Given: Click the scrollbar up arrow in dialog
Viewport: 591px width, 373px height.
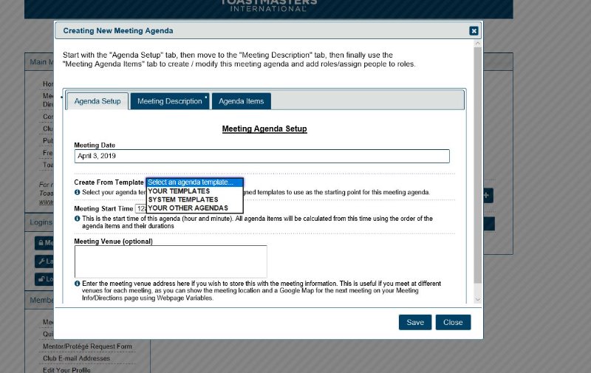Looking at the screenshot, I should click(x=477, y=44).
